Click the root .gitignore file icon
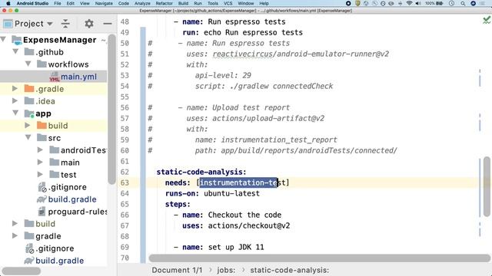Viewport: 492px width, 276px height. [x=29, y=248]
